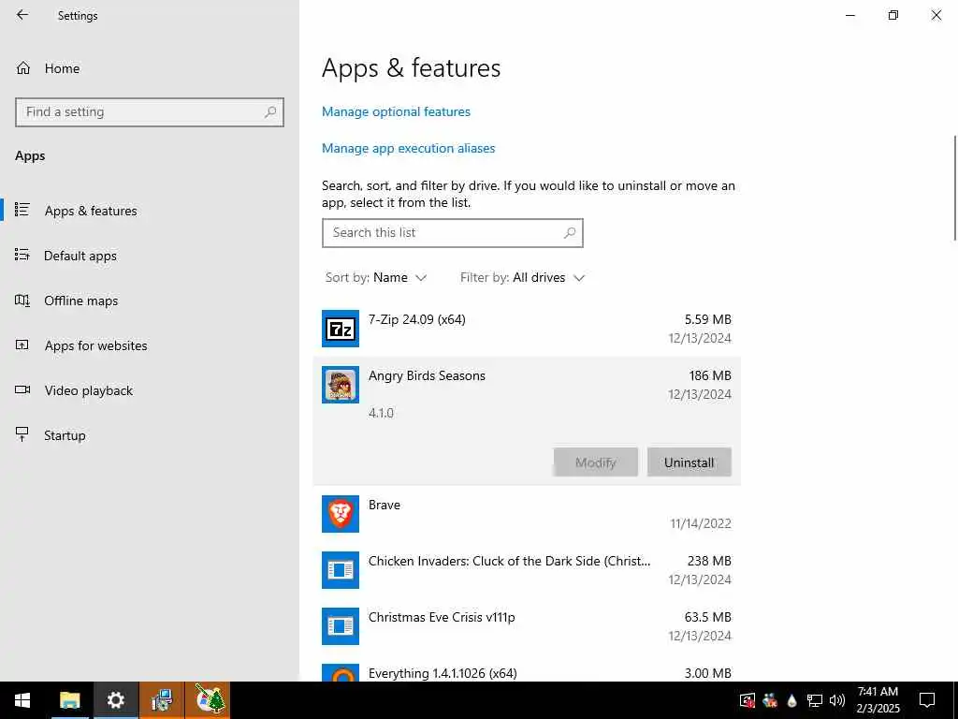Click the 7-Zip app icon
This screenshot has width=958, height=719.
341,329
